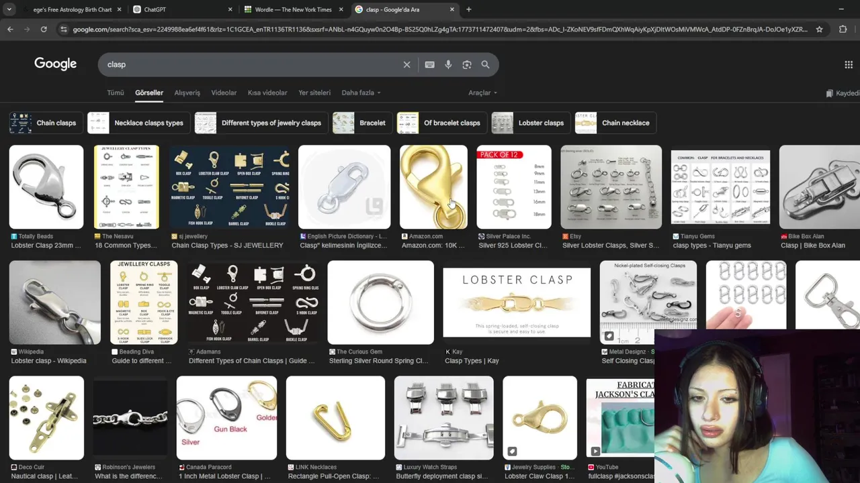The image size is (860, 483).
Task: Open the Etsy silver lobster clasps image
Action: click(611, 187)
